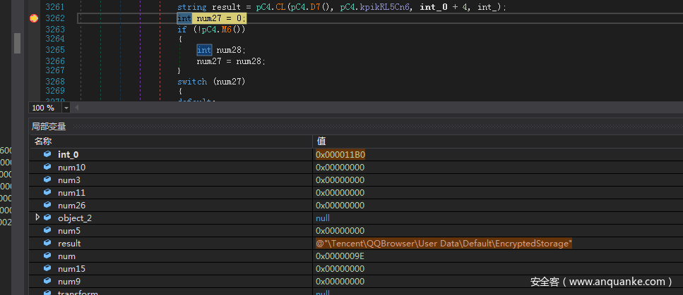Click the variable icon beside num10

click(x=47, y=167)
